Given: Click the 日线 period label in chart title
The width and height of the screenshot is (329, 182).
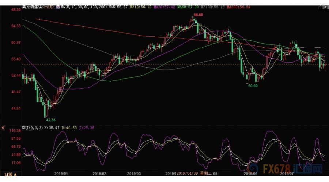Looking at the screenshot, I should (x=50, y=7).
